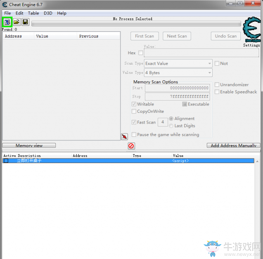Select the Alignment radio button
The height and width of the screenshot is (259, 263).
(171, 119)
